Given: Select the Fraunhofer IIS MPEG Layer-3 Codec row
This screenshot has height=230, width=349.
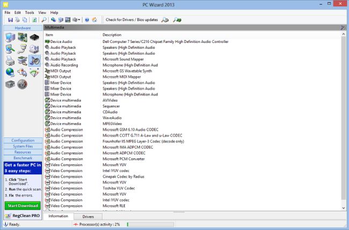Looking at the screenshot, I should point(192,142).
